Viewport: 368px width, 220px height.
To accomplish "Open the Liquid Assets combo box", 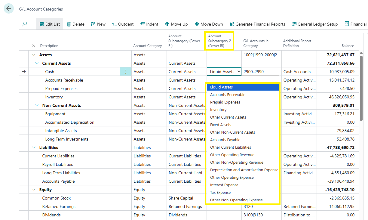I will coord(224,72).
